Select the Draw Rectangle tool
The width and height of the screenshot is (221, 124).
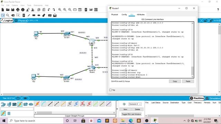click(34, 15)
